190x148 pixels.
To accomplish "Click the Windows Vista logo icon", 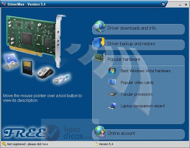I will pos(112,71).
